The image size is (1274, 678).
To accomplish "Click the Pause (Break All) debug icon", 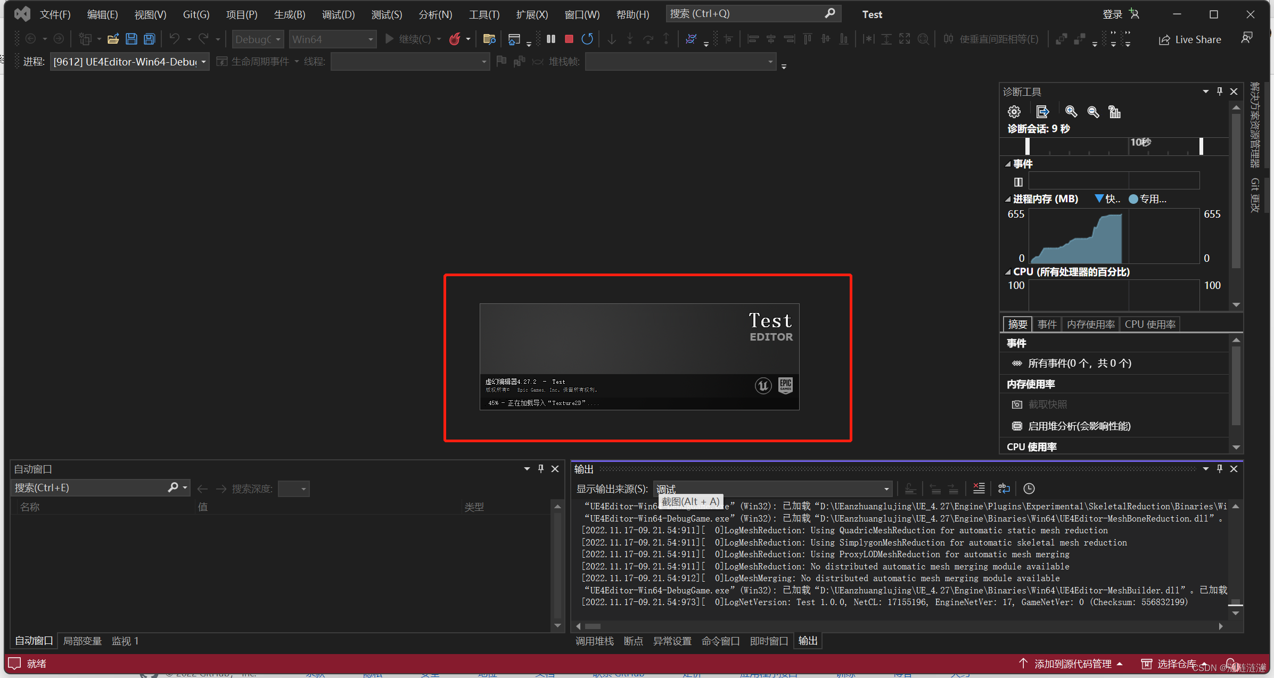I will (x=551, y=39).
